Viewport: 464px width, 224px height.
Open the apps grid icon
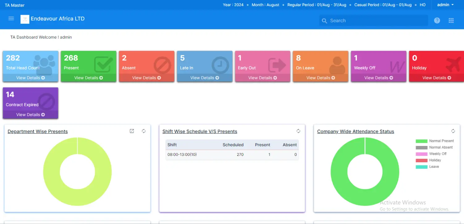[451, 21]
